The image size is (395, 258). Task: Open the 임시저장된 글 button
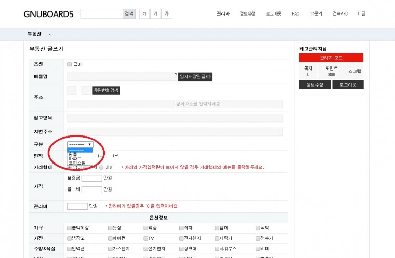coord(195,77)
